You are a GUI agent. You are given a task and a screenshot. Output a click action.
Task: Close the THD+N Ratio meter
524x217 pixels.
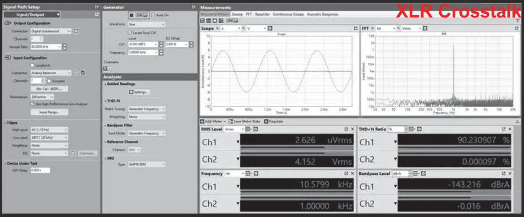coord(510,129)
